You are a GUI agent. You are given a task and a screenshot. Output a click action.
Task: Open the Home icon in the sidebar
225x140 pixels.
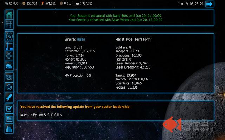click(x=9, y=15)
